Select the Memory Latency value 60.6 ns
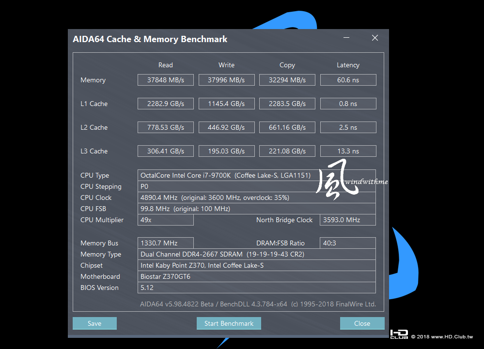 pos(348,80)
